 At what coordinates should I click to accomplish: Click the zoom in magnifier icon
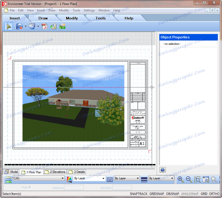pyautogui.click(x=181, y=180)
